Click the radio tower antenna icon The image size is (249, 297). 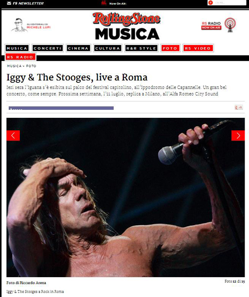pos(230,25)
